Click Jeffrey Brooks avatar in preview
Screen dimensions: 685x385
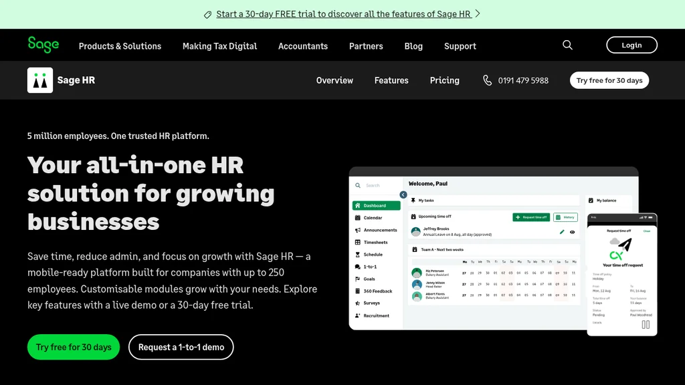click(416, 232)
